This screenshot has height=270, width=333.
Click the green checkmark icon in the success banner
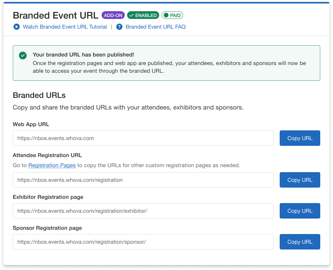point(23,55)
